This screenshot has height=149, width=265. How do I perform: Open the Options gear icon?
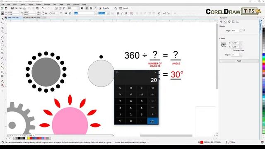point(116,8)
